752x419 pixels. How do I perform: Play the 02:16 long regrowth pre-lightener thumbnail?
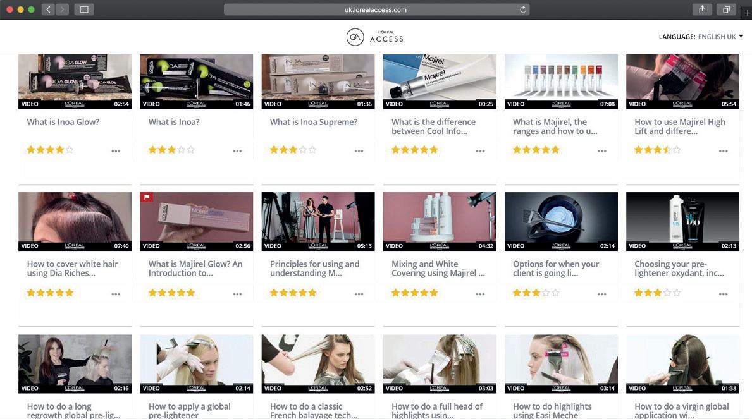(x=75, y=364)
